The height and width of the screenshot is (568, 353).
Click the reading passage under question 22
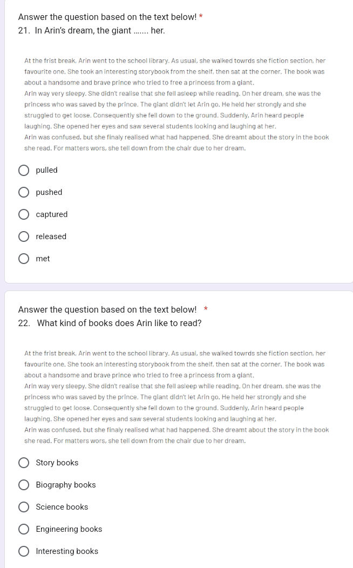coord(176,397)
